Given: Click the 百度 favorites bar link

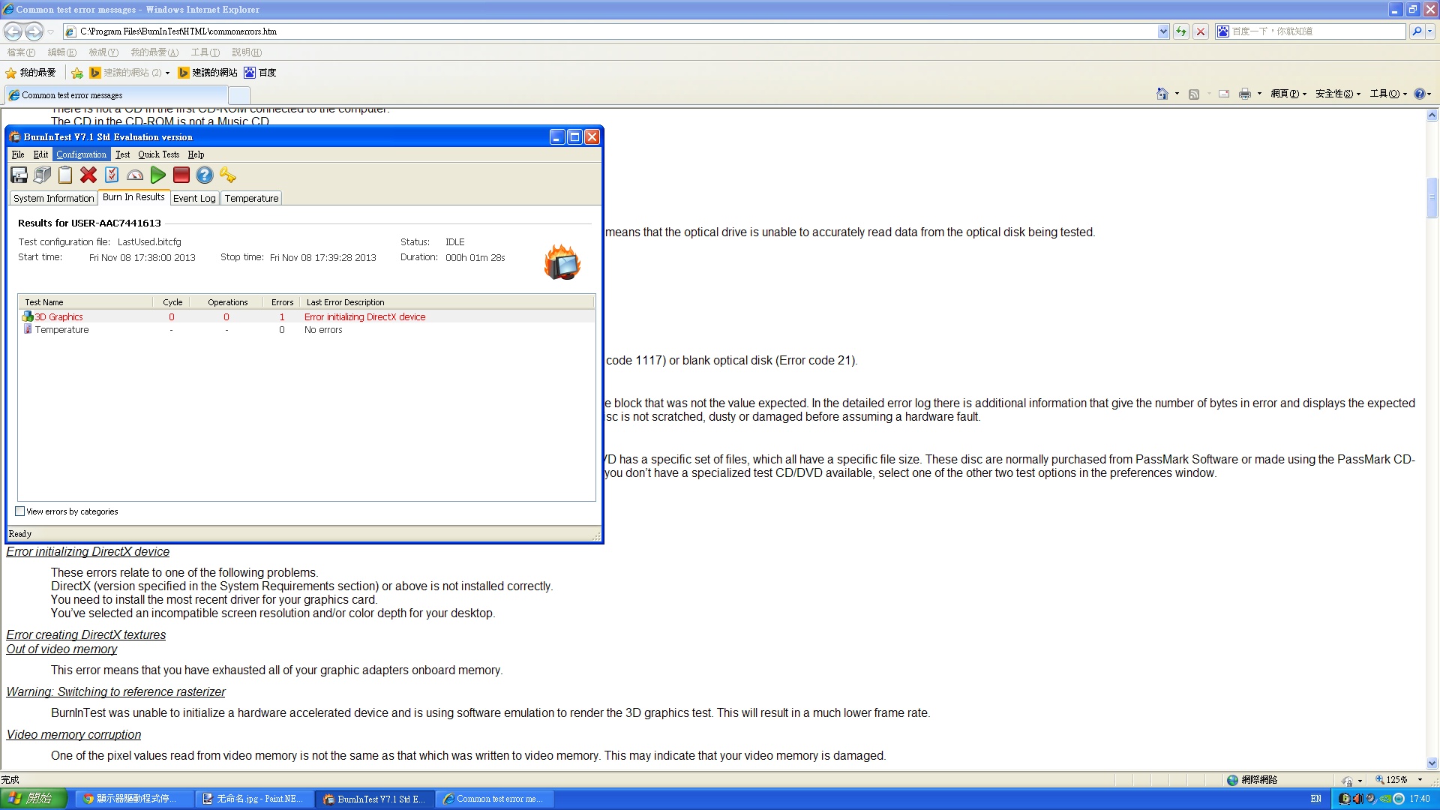Looking at the screenshot, I should (x=260, y=73).
